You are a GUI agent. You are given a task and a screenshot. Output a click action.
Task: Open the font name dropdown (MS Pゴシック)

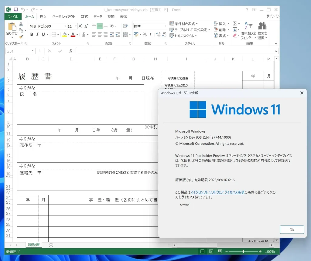[x=65, y=26]
